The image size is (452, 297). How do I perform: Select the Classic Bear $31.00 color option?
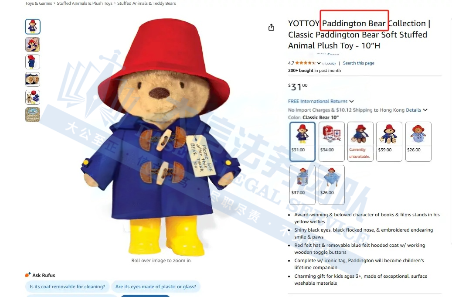point(302,142)
